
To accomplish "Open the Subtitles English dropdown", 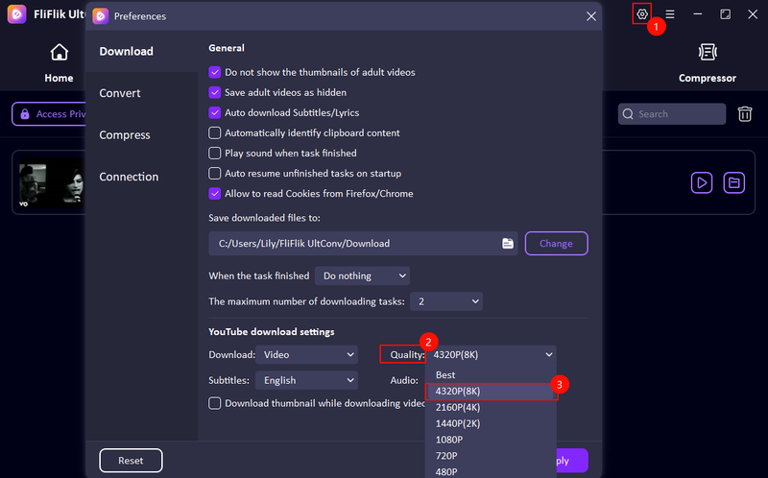I will [306, 380].
